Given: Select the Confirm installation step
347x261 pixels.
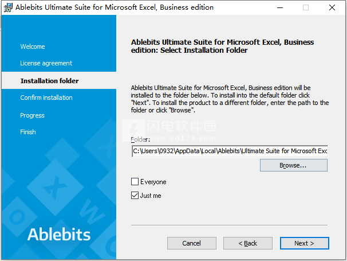Looking at the screenshot, I should point(46,98).
